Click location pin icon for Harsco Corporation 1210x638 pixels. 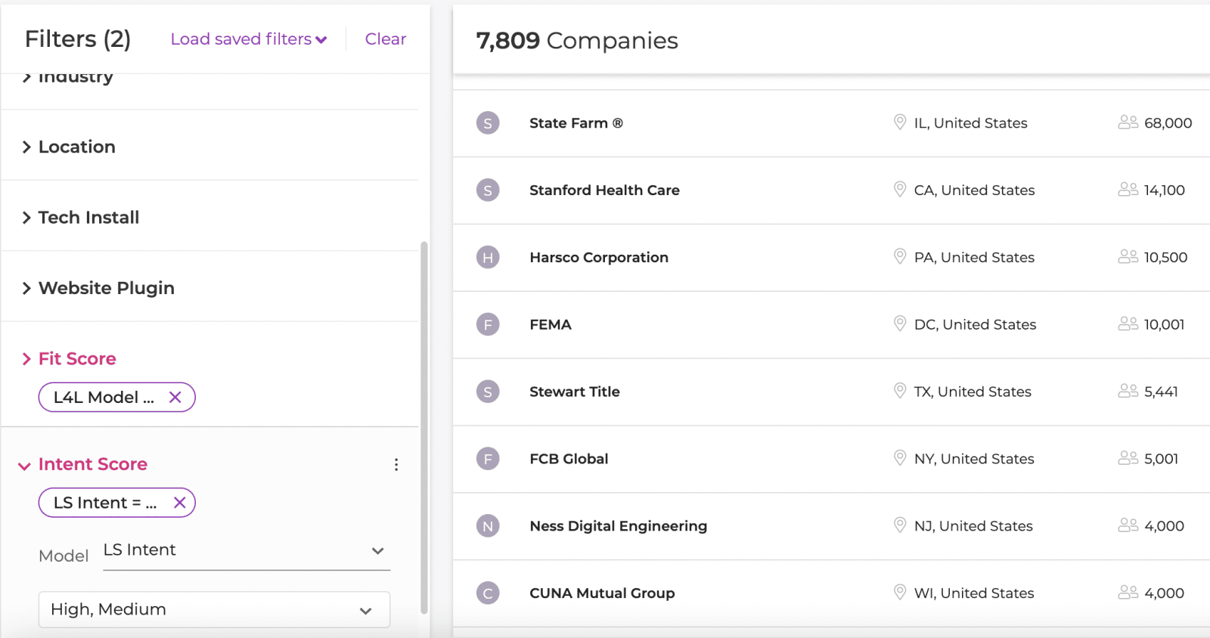pos(900,257)
